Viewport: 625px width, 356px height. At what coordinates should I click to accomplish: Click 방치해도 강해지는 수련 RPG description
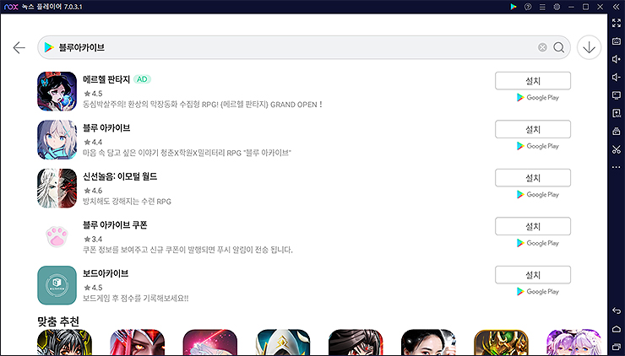coord(128,202)
